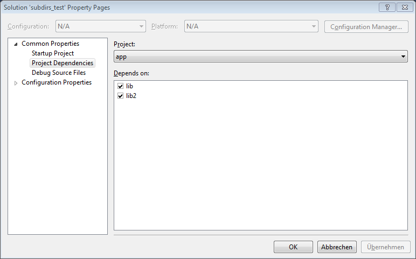The image size is (416, 259).
Task: Click the help question mark button
Action: (x=387, y=7)
